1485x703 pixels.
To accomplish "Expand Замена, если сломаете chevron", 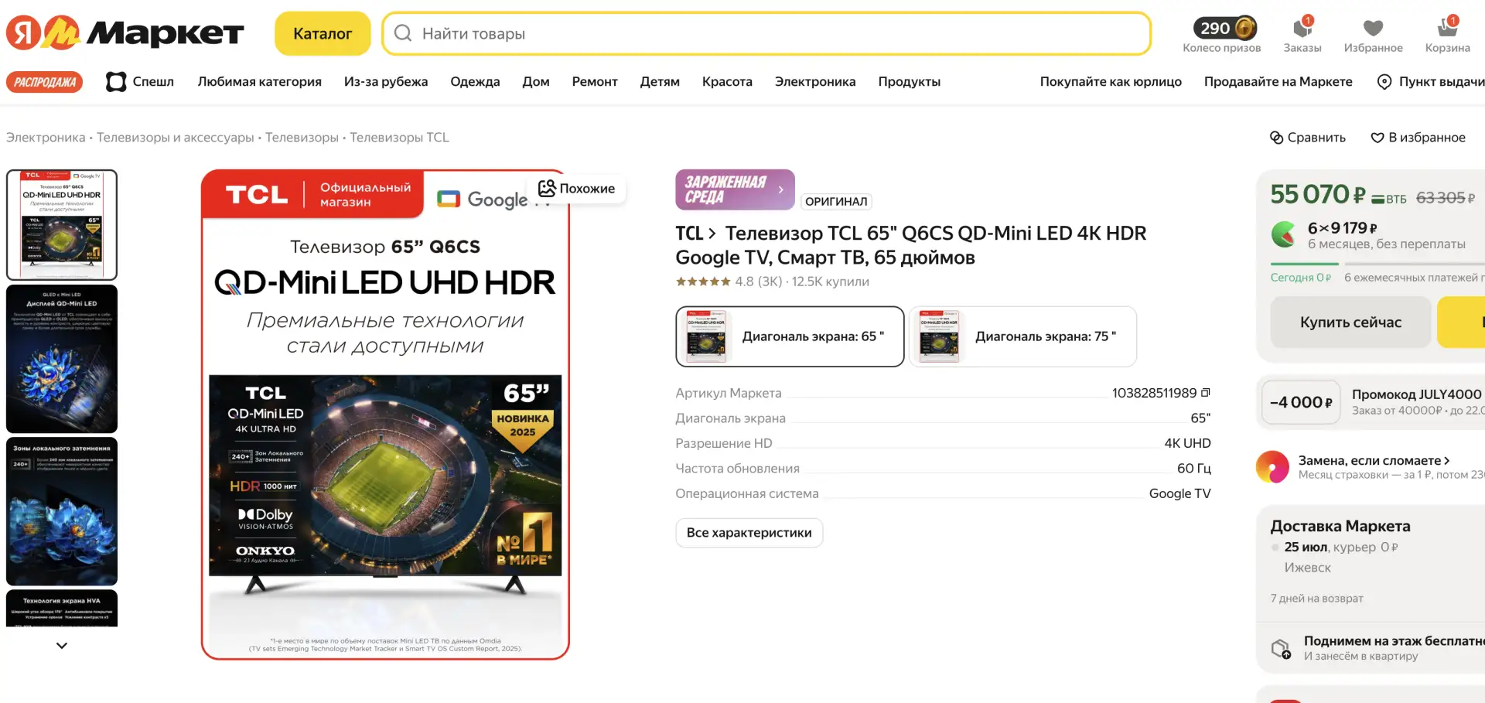I will (x=1447, y=460).
